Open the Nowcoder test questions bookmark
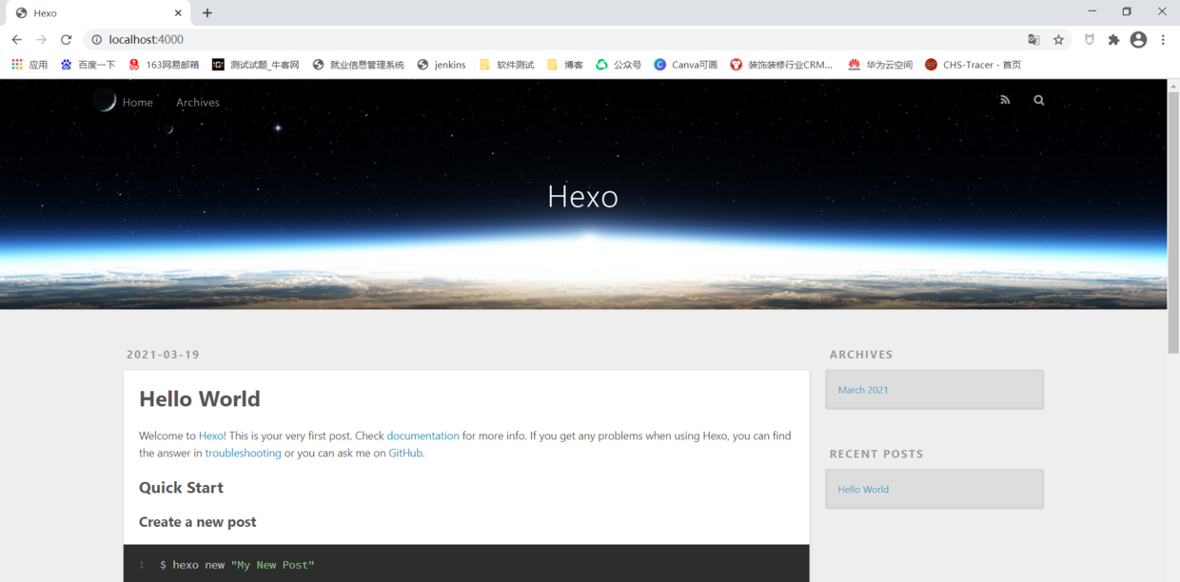 [x=256, y=65]
